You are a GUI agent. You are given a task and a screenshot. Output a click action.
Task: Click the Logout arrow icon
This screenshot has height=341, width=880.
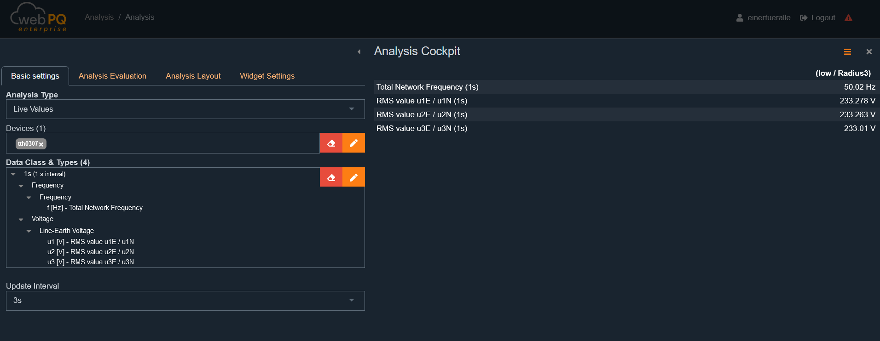[804, 17]
